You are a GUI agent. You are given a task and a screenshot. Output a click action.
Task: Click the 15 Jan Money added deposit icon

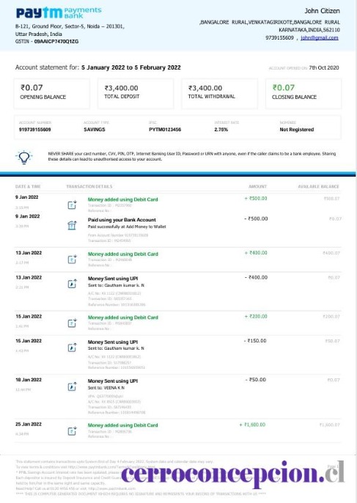(72, 323)
